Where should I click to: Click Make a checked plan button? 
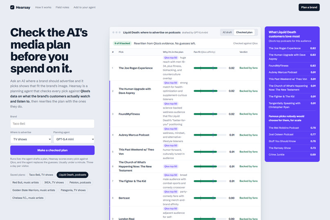[52, 150]
